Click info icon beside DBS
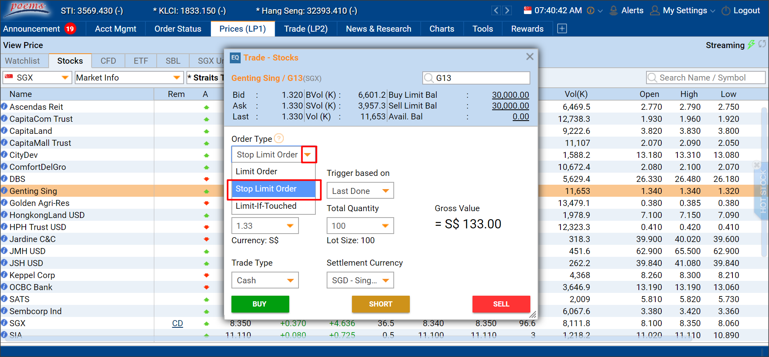This screenshot has width=769, height=357. (4, 179)
